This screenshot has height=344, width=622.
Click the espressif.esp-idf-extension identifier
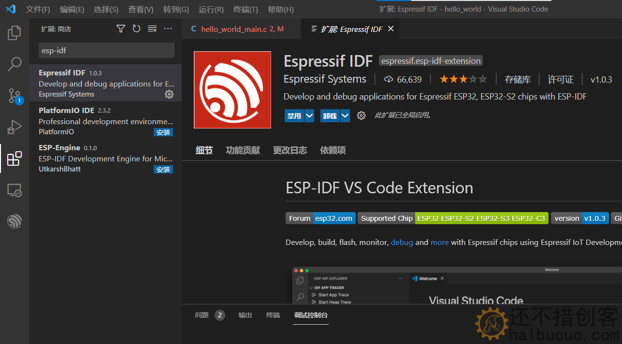tap(431, 61)
